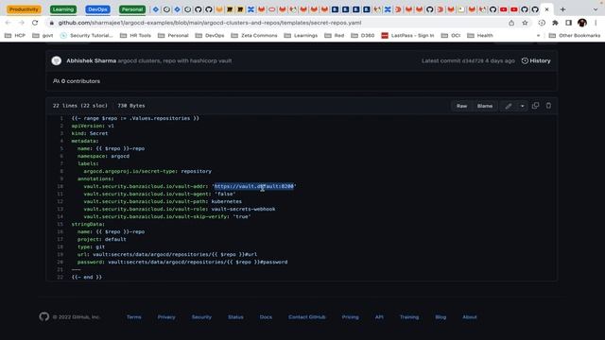Open the side panel icon in Chrome toolbar

[568, 23]
